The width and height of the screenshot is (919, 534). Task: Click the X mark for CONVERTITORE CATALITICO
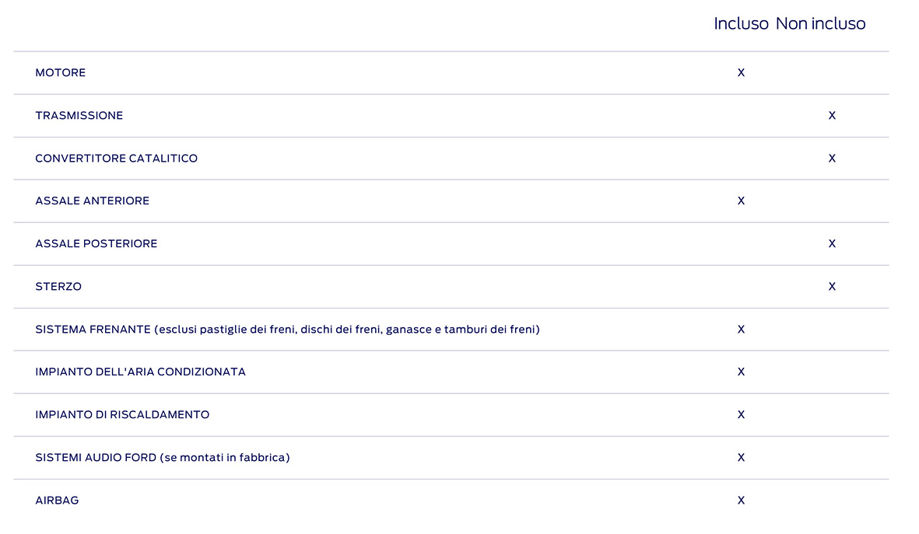[x=832, y=159]
